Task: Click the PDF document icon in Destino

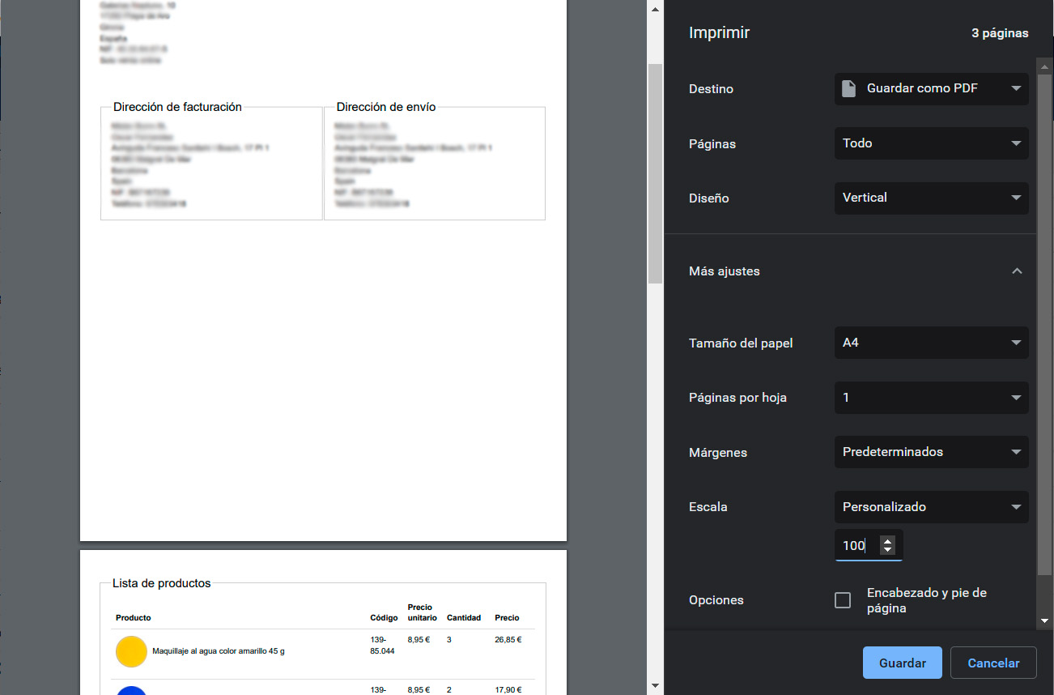Action: click(848, 89)
